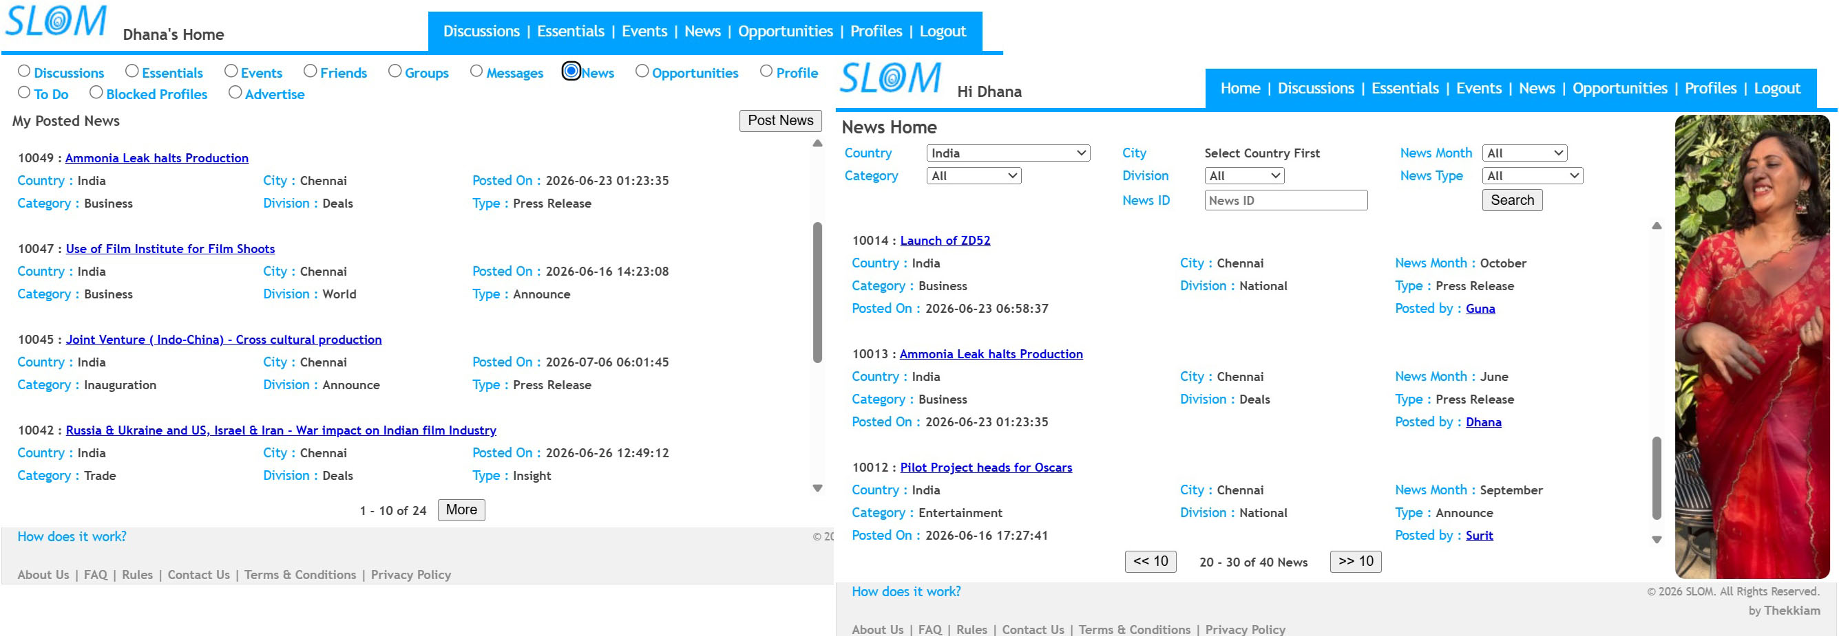Image resolution: width=1839 pixels, height=636 pixels.
Task: Click the photo of the woman in red
Action: coord(1752,347)
